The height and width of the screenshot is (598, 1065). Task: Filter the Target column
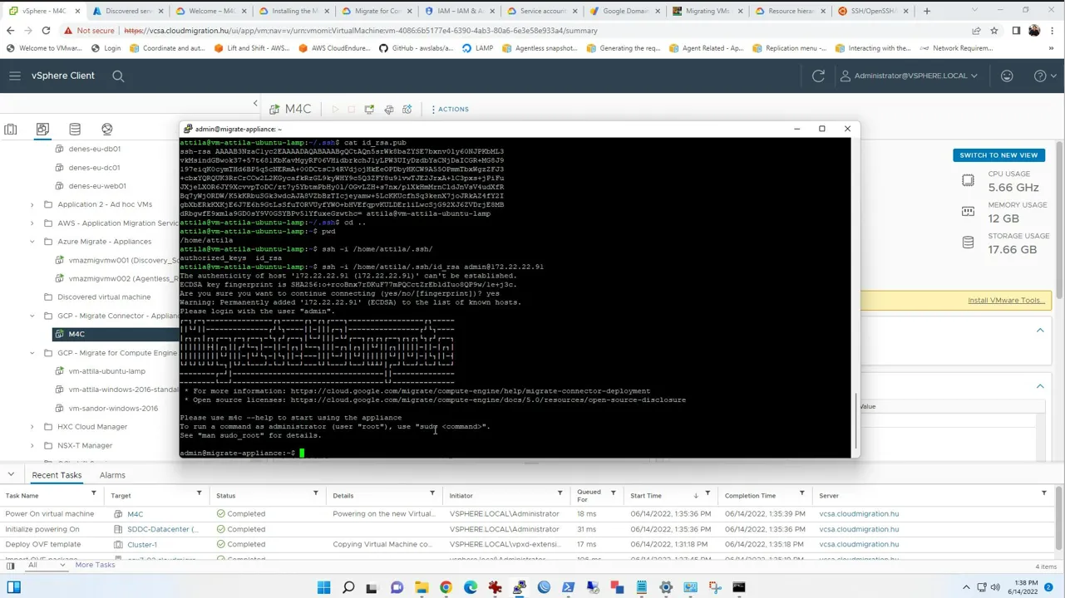pos(199,495)
